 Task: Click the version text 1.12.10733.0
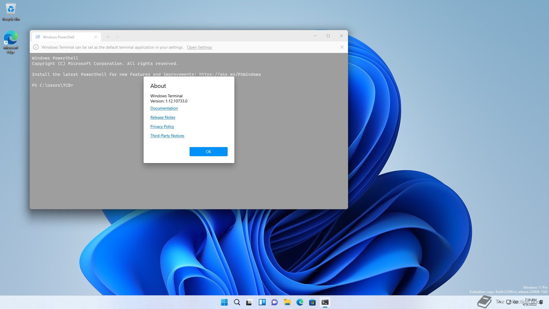coord(176,101)
